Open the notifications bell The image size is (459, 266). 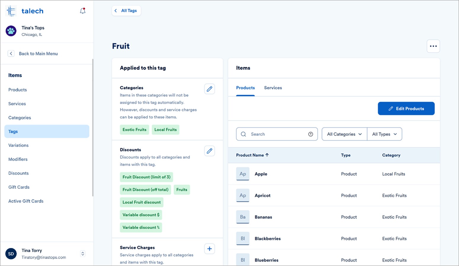tap(83, 11)
